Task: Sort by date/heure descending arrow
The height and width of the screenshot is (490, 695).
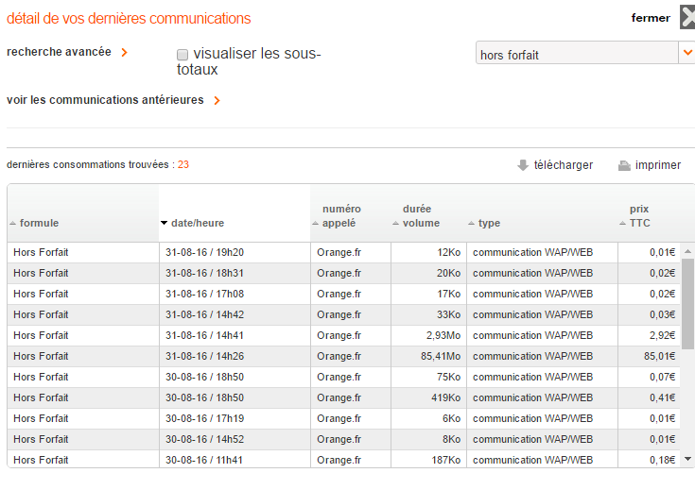Action: pyautogui.click(x=164, y=223)
